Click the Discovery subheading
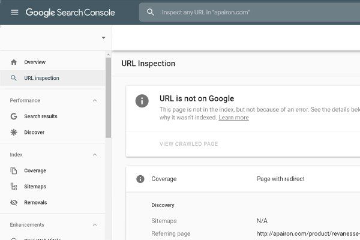Viewport: 360px width, 240px height. 163,205
